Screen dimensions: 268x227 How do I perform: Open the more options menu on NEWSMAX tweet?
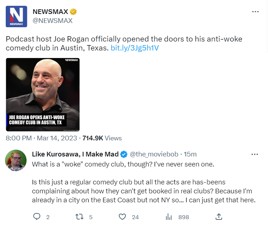click(255, 12)
